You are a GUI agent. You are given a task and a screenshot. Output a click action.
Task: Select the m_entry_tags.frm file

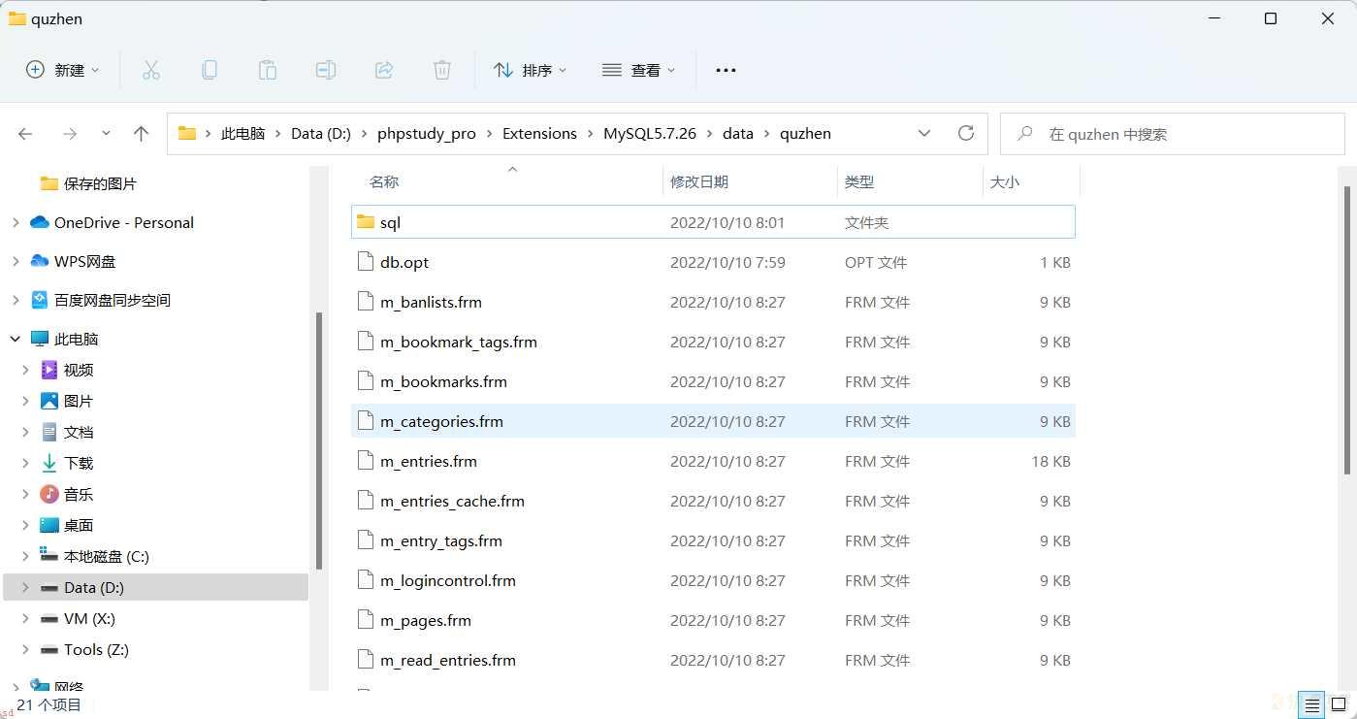pyautogui.click(x=713, y=540)
